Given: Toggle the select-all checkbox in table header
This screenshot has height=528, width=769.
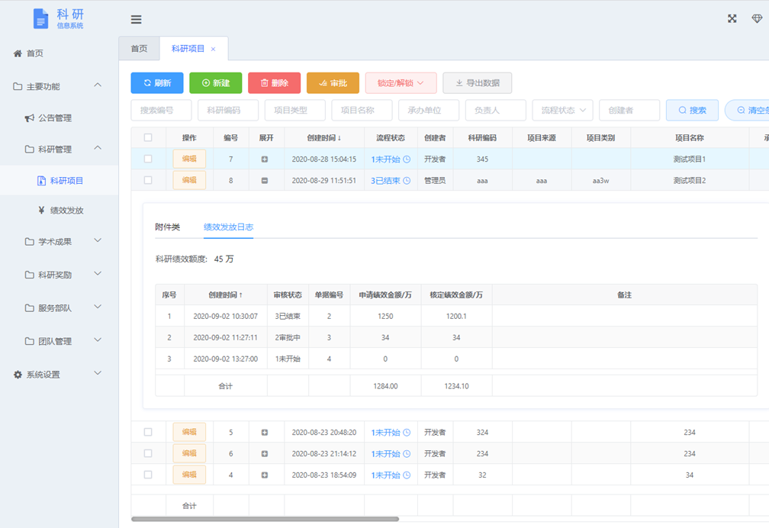Looking at the screenshot, I should (x=148, y=137).
